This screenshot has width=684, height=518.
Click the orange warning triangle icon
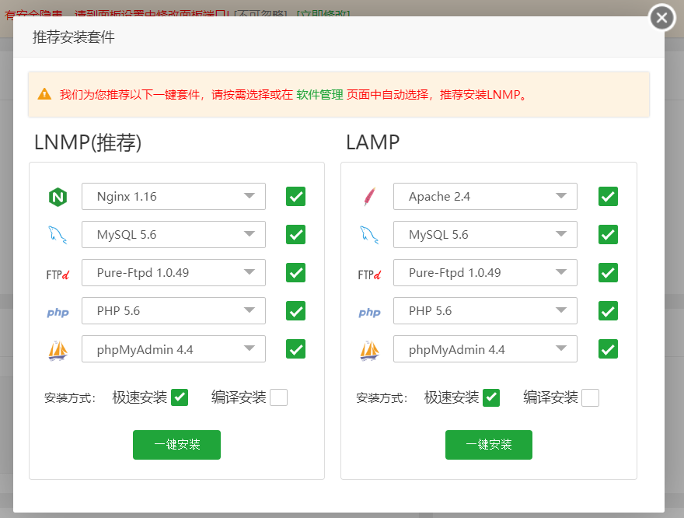tap(44, 94)
